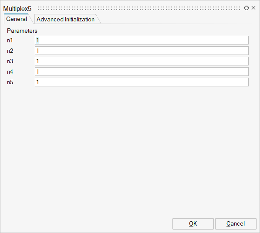
Task: Open the help icon for Multiplex5
Action: pos(246,8)
